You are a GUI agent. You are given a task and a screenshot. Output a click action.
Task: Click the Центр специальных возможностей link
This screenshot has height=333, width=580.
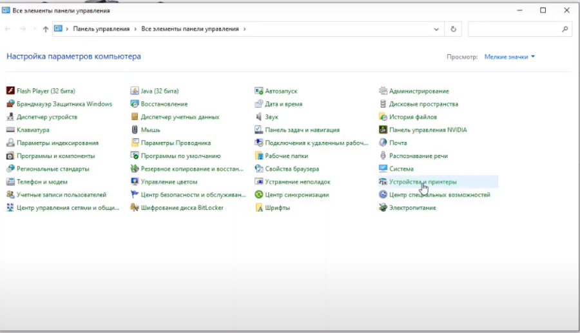pyautogui.click(x=440, y=195)
